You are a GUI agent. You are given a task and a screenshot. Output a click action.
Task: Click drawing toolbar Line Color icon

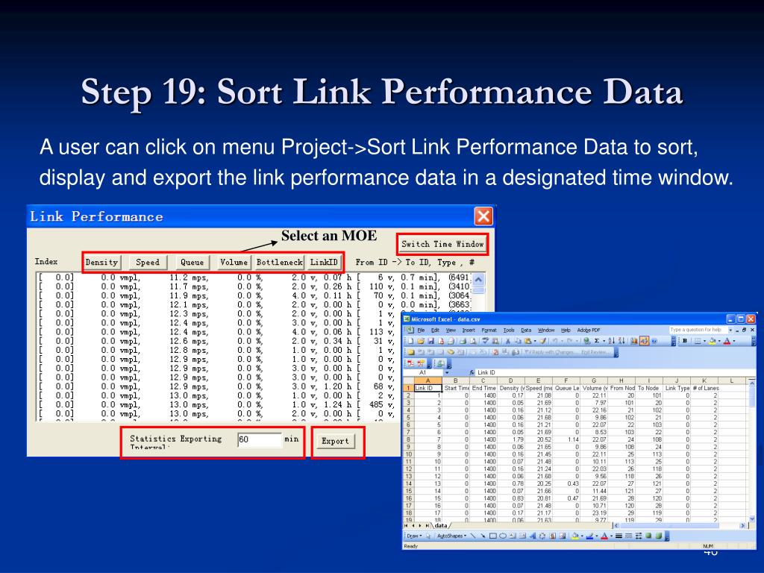click(589, 536)
